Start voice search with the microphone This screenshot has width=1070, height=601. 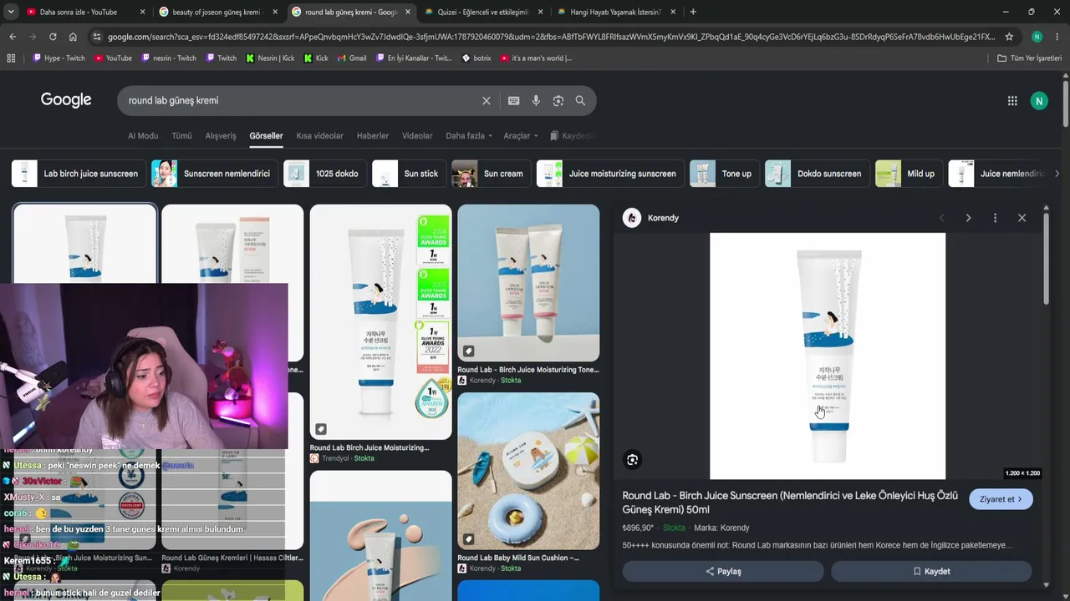(x=536, y=101)
